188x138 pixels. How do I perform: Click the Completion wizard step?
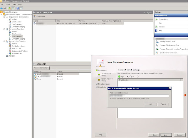(x=102, y=87)
